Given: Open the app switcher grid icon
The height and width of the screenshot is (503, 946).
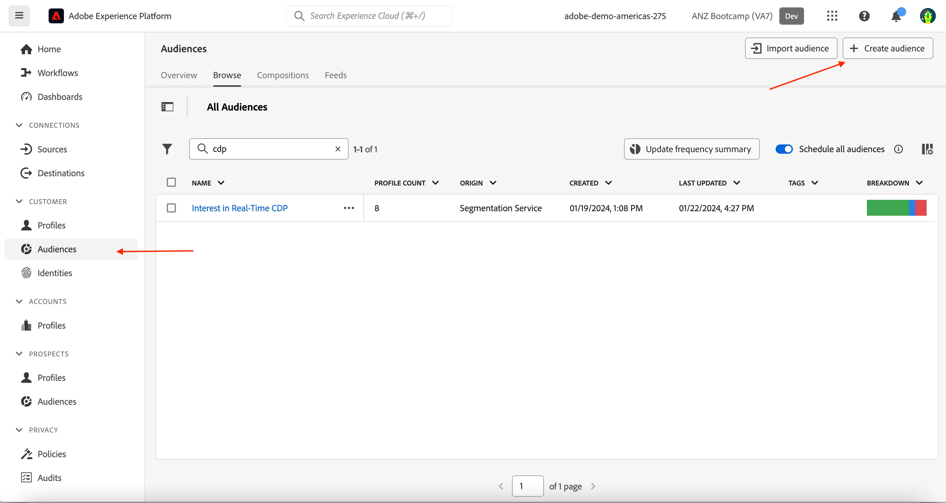Looking at the screenshot, I should (x=832, y=16).
